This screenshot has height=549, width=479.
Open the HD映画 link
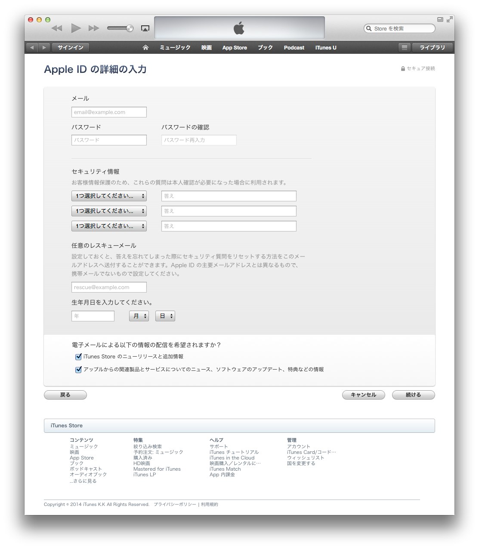click(142, 463)
